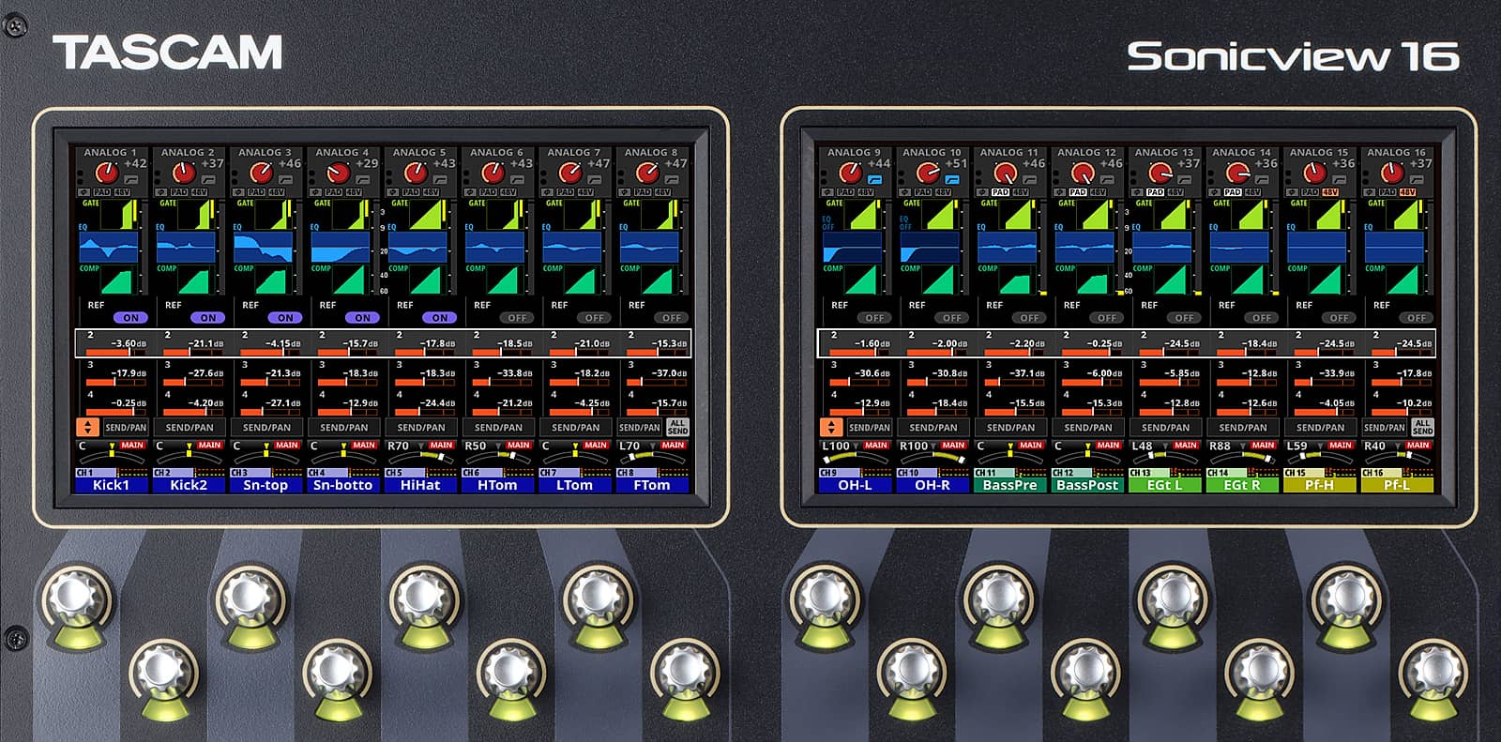
Task: Select the Kick1 channel name label
Action: point(112,485)
